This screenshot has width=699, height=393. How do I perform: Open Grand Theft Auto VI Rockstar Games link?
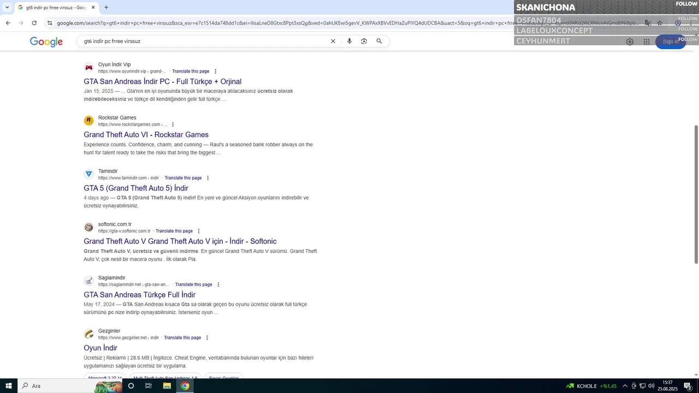pos(146,135)
